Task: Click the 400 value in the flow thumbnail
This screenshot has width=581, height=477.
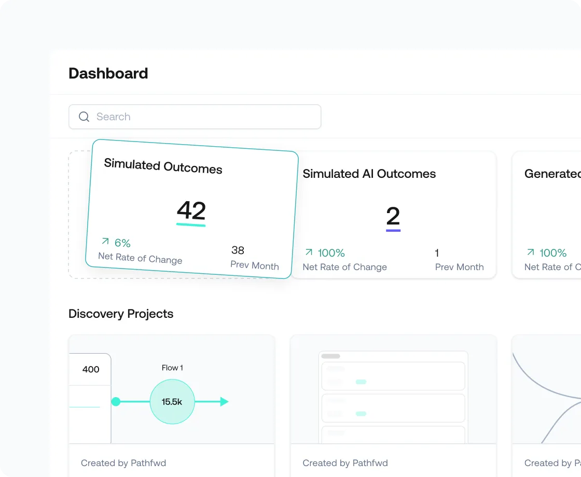Action: (91, 369)
